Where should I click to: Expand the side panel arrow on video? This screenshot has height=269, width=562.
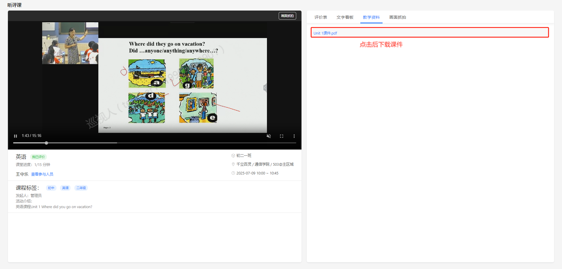(x=265, y=88)
